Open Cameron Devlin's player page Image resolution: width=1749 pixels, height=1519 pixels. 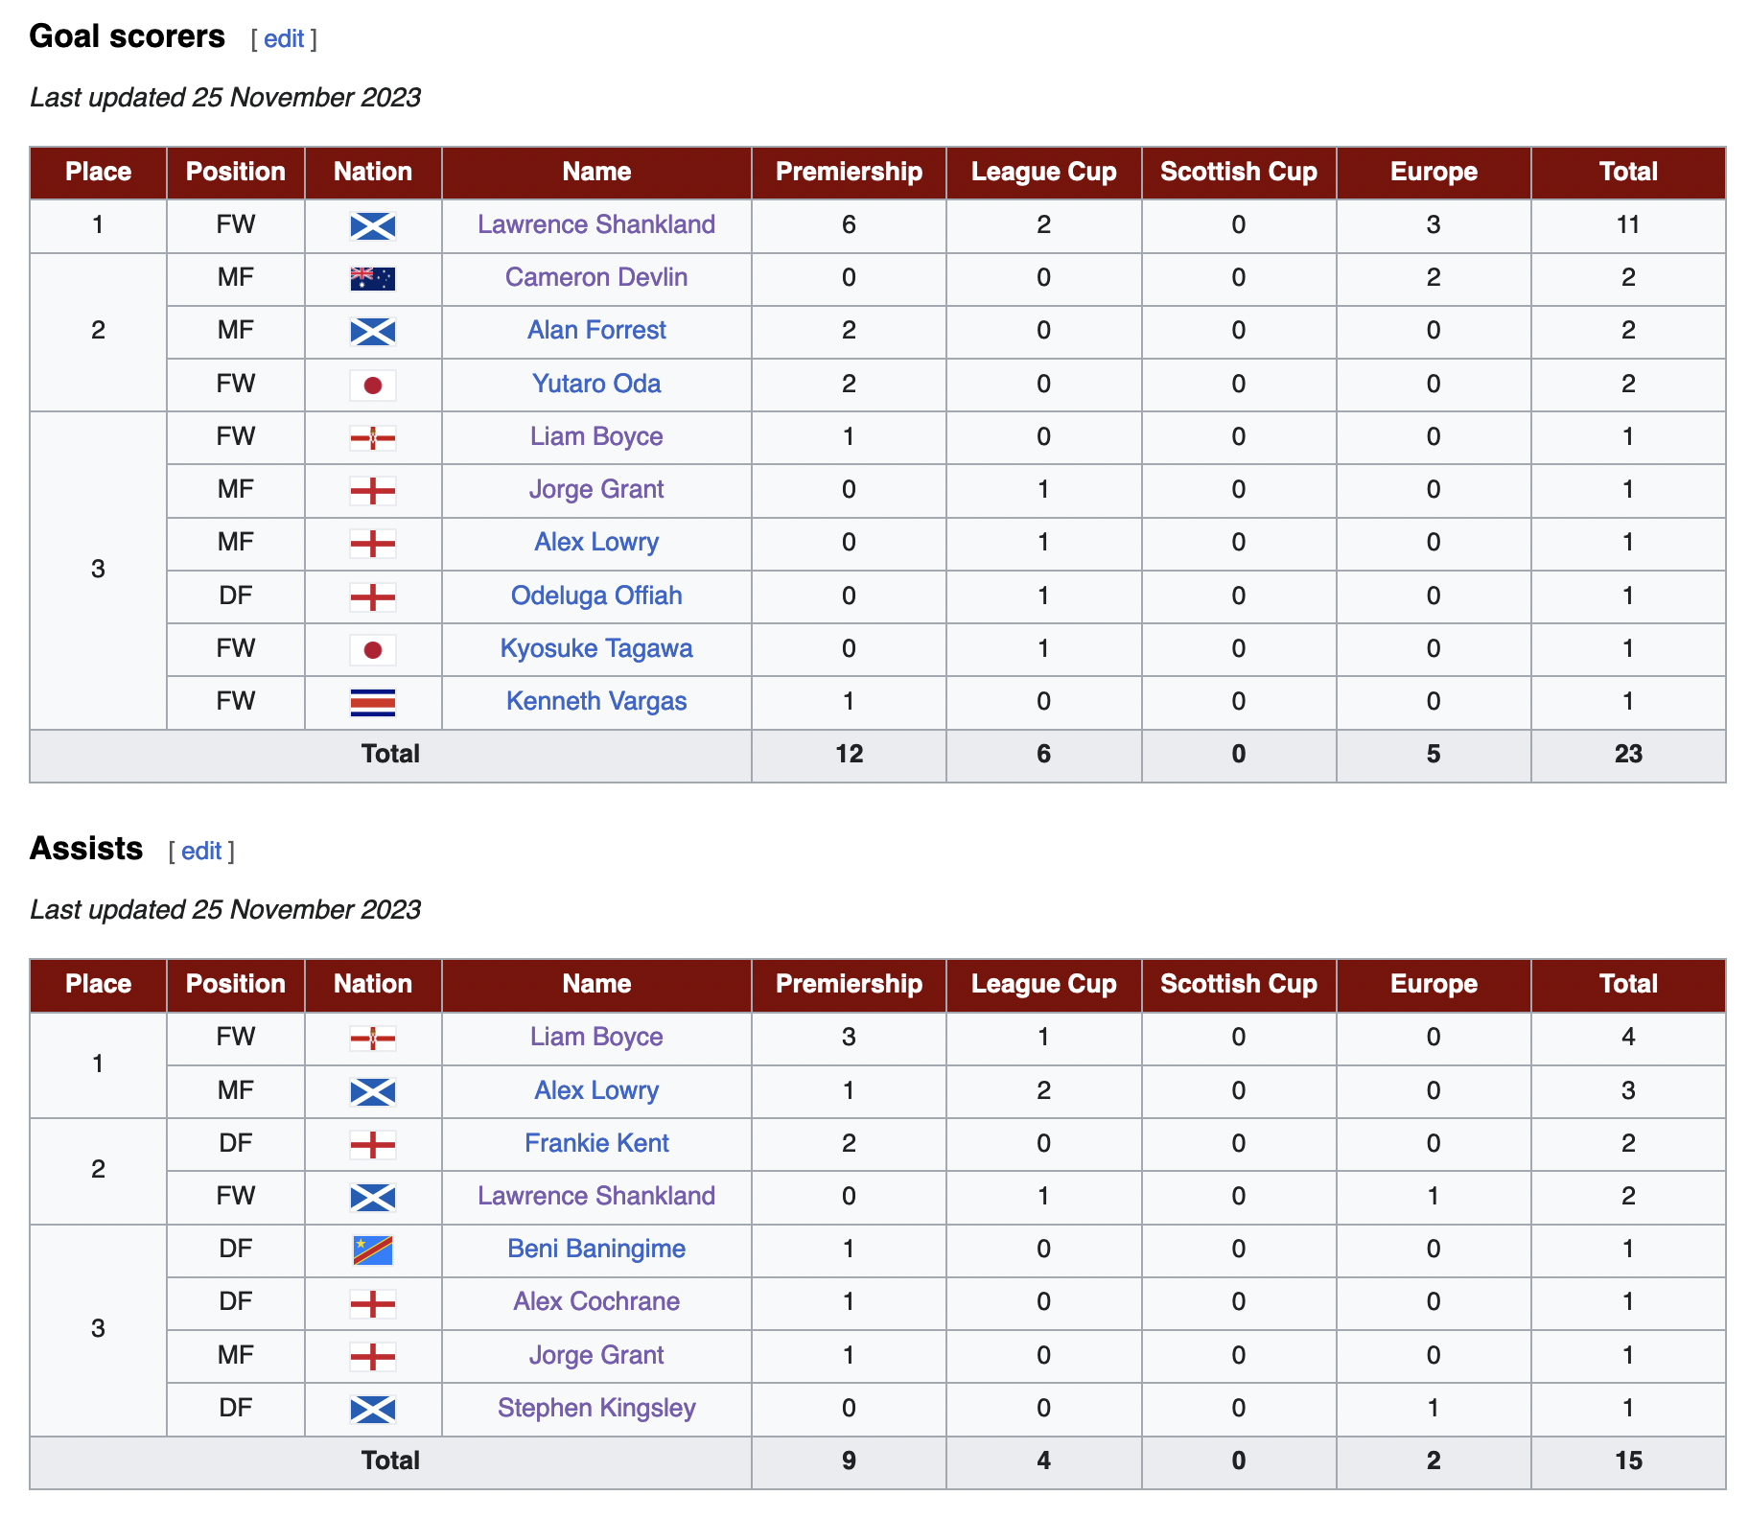[596, 278]
